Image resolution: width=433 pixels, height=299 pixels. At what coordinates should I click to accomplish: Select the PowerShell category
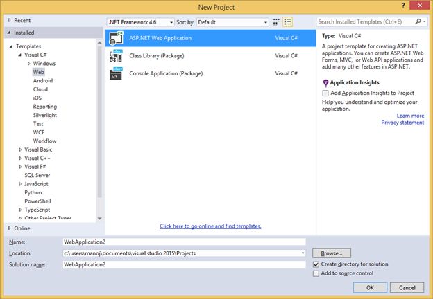click(37, 201)
